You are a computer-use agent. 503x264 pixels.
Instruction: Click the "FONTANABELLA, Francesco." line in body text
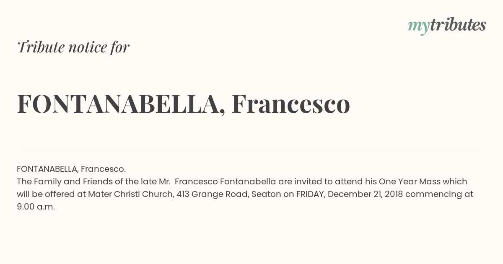click(x=71, y=169)
